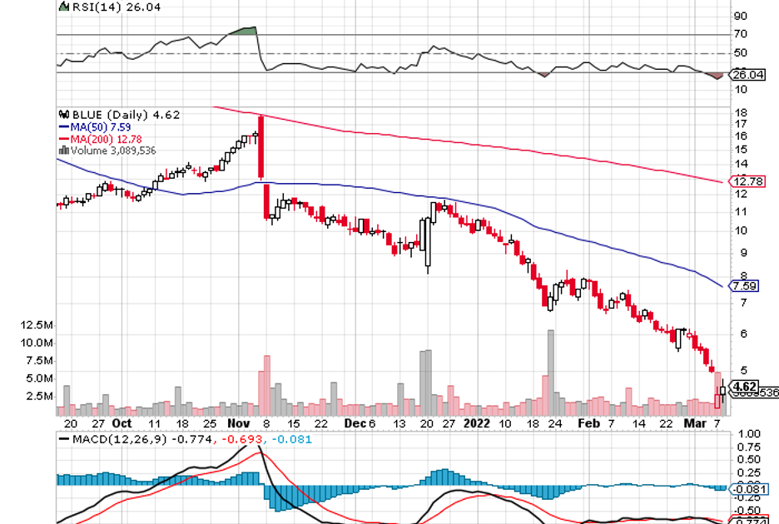Select the 7.59 MA(50) price tag
779x524 pixels.
[x=742, y=286]
